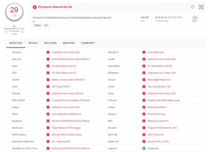Click the refresh analysis icon
Image resolution: width=216 pixels, height=152 pixels.
coord(192,7)
